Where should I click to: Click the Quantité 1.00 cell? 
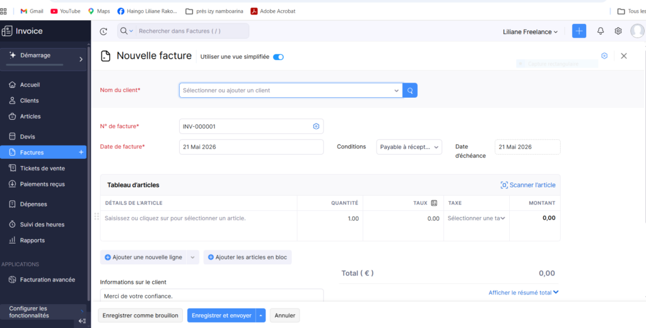[330, 225]
